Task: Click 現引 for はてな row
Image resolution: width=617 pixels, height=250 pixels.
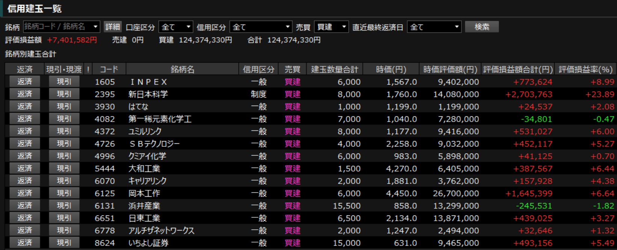Action: 64,107
